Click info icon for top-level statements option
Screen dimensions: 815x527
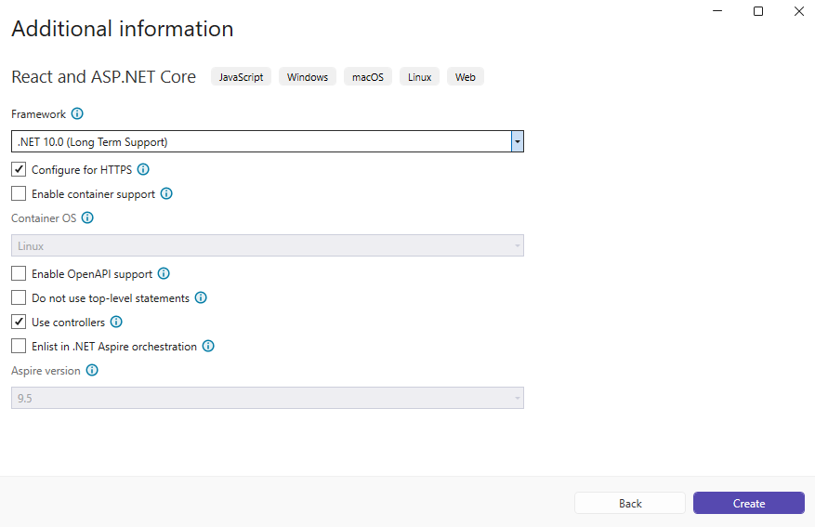click(201, 298)
